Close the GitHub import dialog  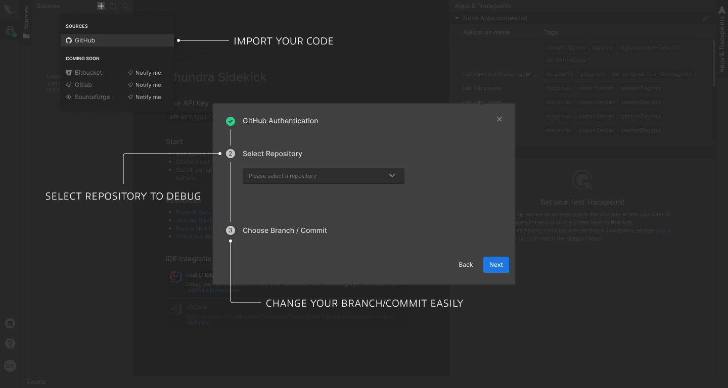(499, 119)
